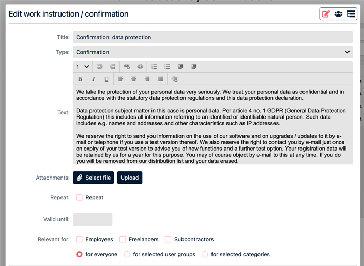Image resolution: width=364 pixels, height=266 pixels.
Task: Expand the Type dropdown showing Confirmation
Action: (213, 52)
